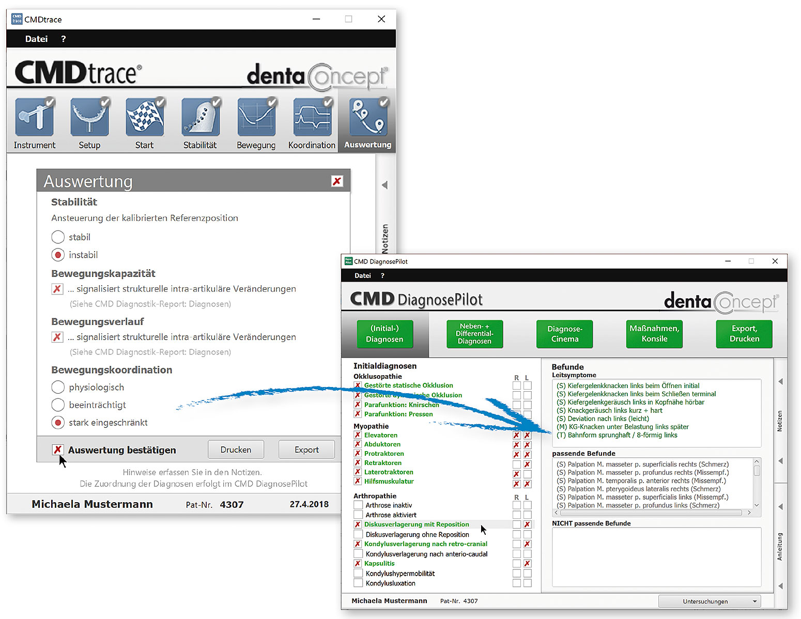The width and height of the screenshot is (801, 619).
Task: Click inside the NICHT passende Befunde box
Action: tap(657, 557)
